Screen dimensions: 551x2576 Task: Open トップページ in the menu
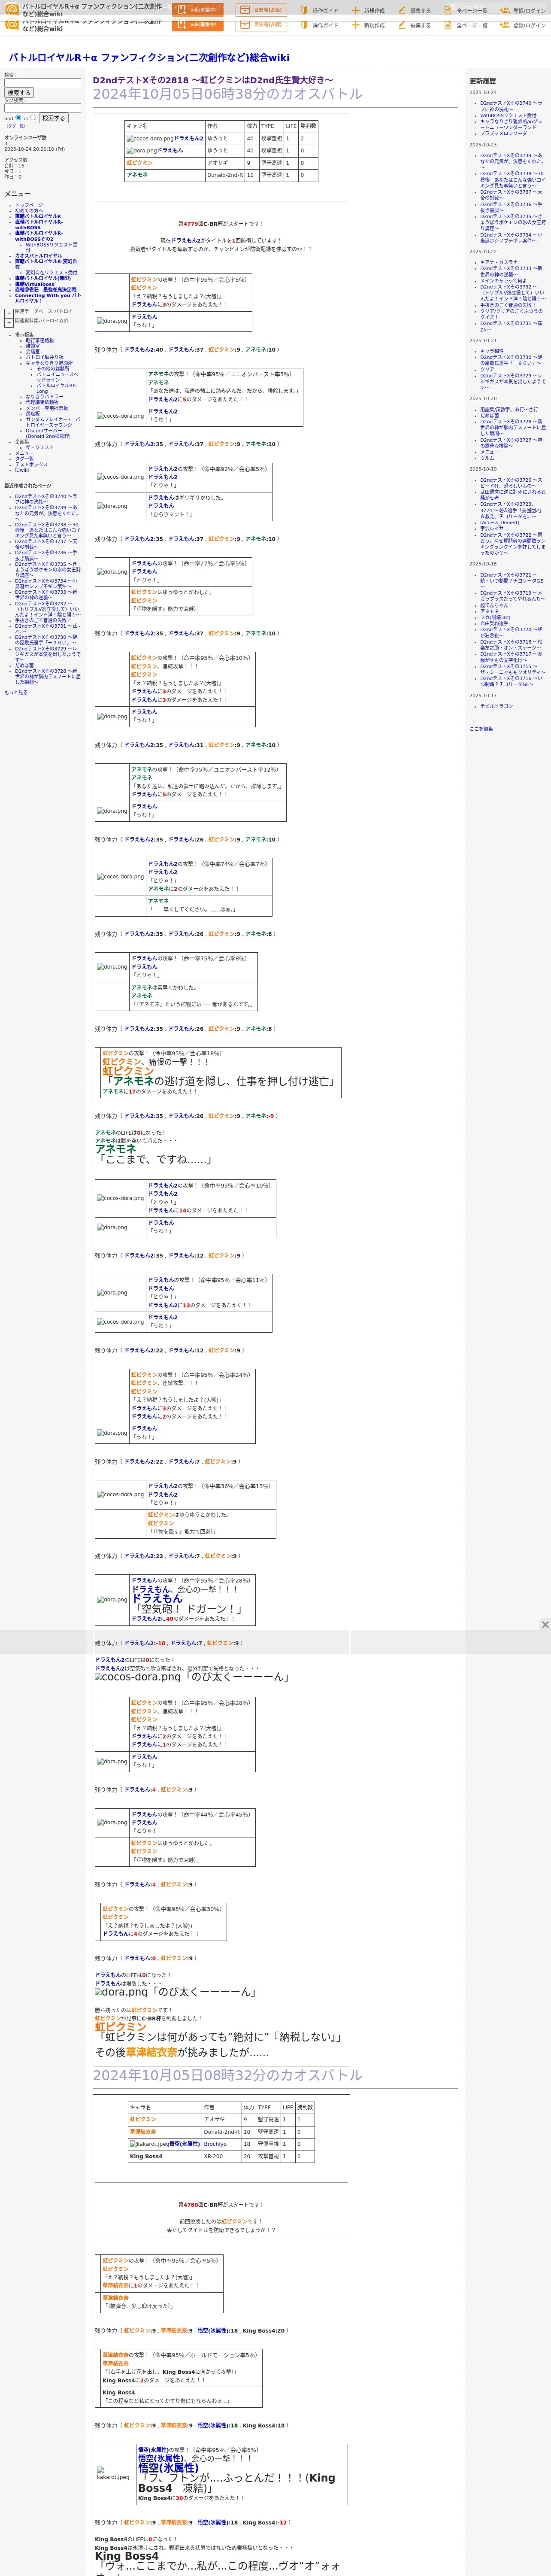tap(29, 205)
